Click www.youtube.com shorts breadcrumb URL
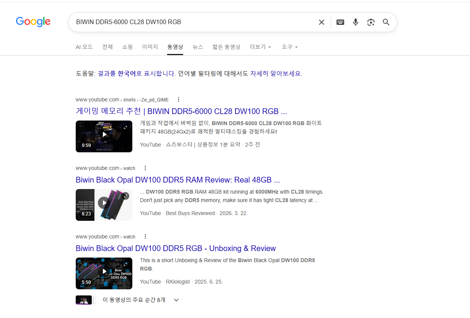The height and width of the screenshot is (318, 470). click(122, 99)
